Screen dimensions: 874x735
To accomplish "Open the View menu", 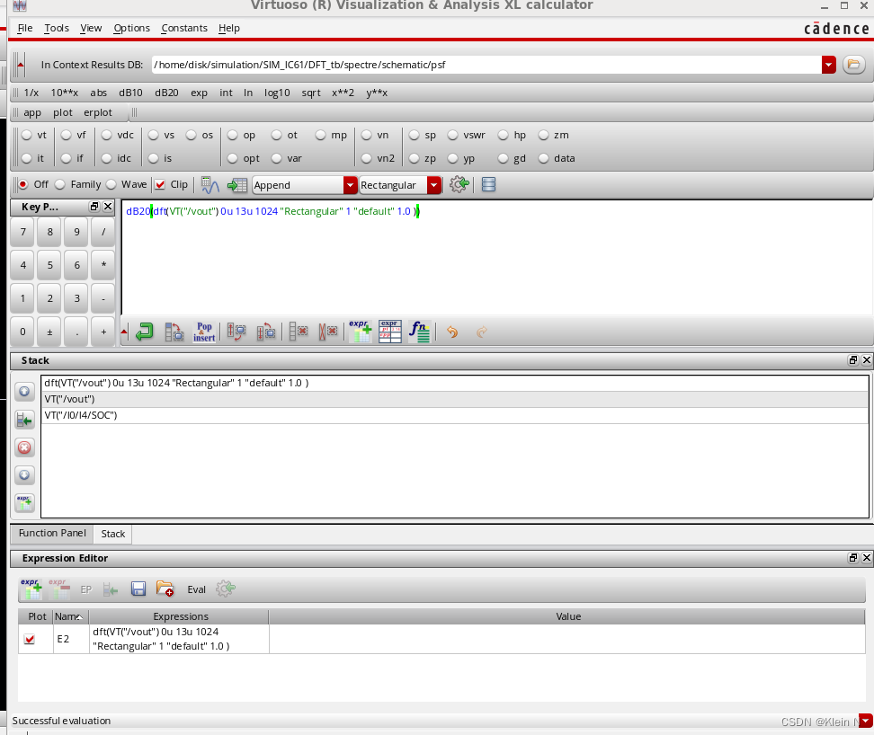I will [91, 28].
